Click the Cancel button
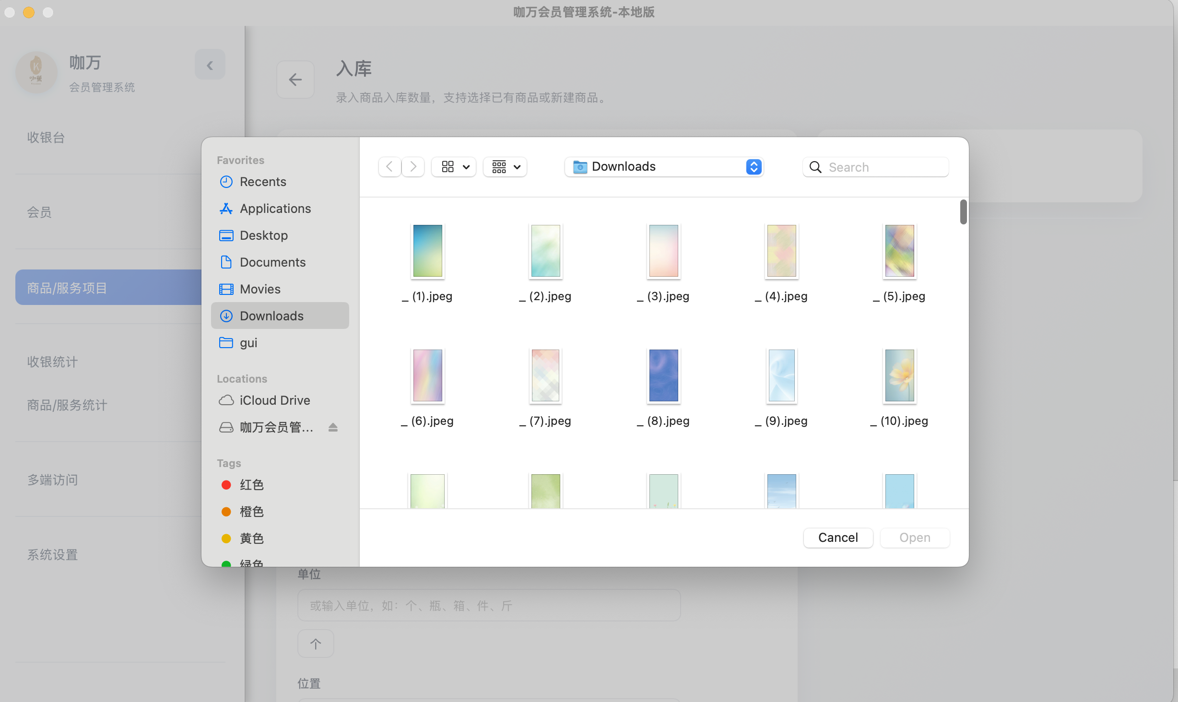 pos(837,538)
